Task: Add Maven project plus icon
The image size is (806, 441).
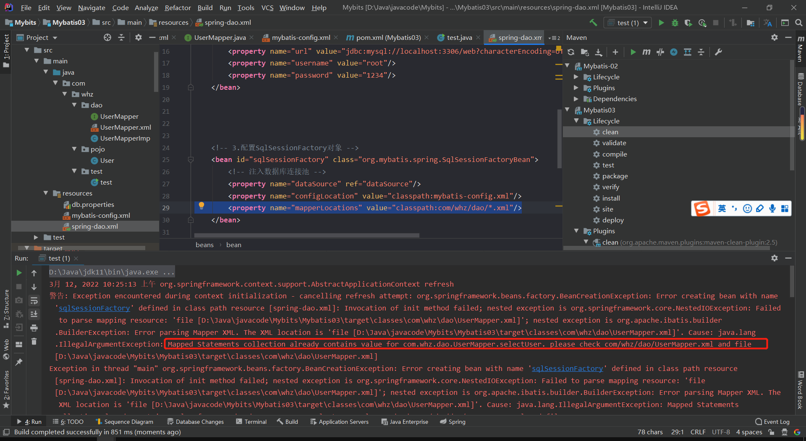Action: tap(615, 52)
